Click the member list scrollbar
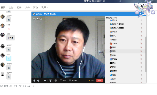157x95 pixels. tap(146, 54)
